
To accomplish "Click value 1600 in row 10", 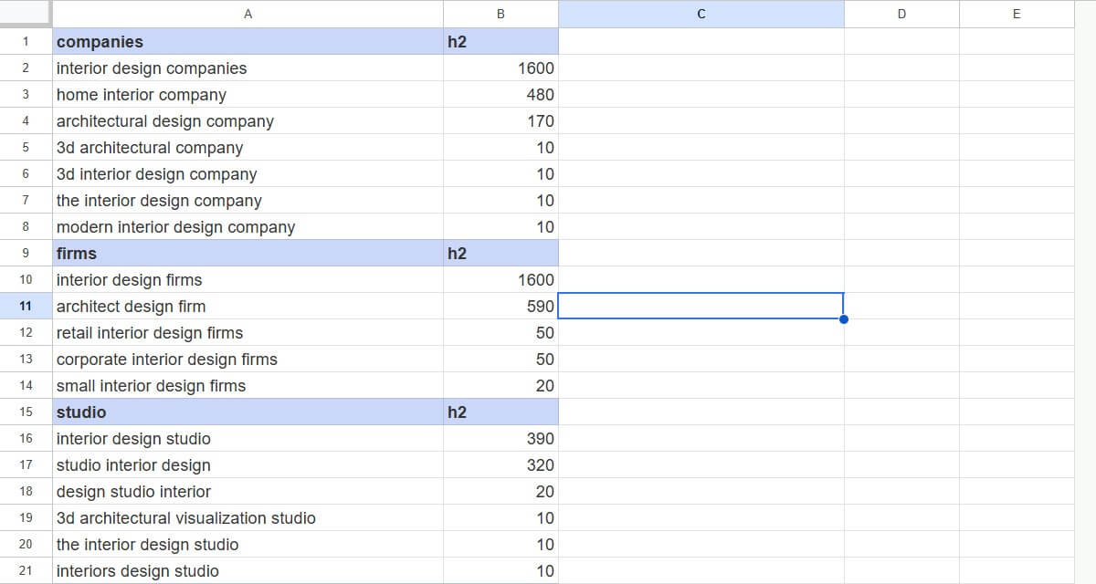I will pos(501,279).
